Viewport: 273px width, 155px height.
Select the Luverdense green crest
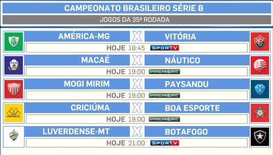14,137
